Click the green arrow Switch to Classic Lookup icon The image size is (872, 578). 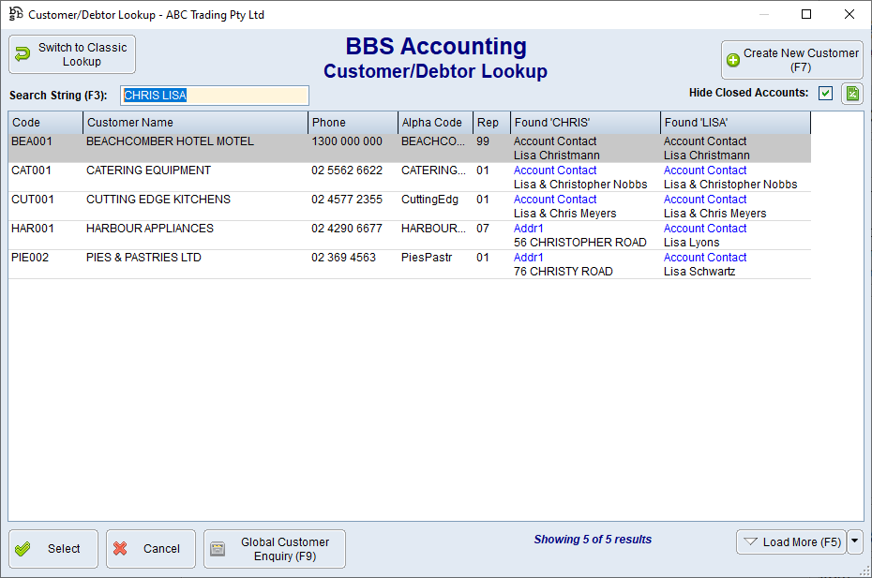tap(23, 54)
